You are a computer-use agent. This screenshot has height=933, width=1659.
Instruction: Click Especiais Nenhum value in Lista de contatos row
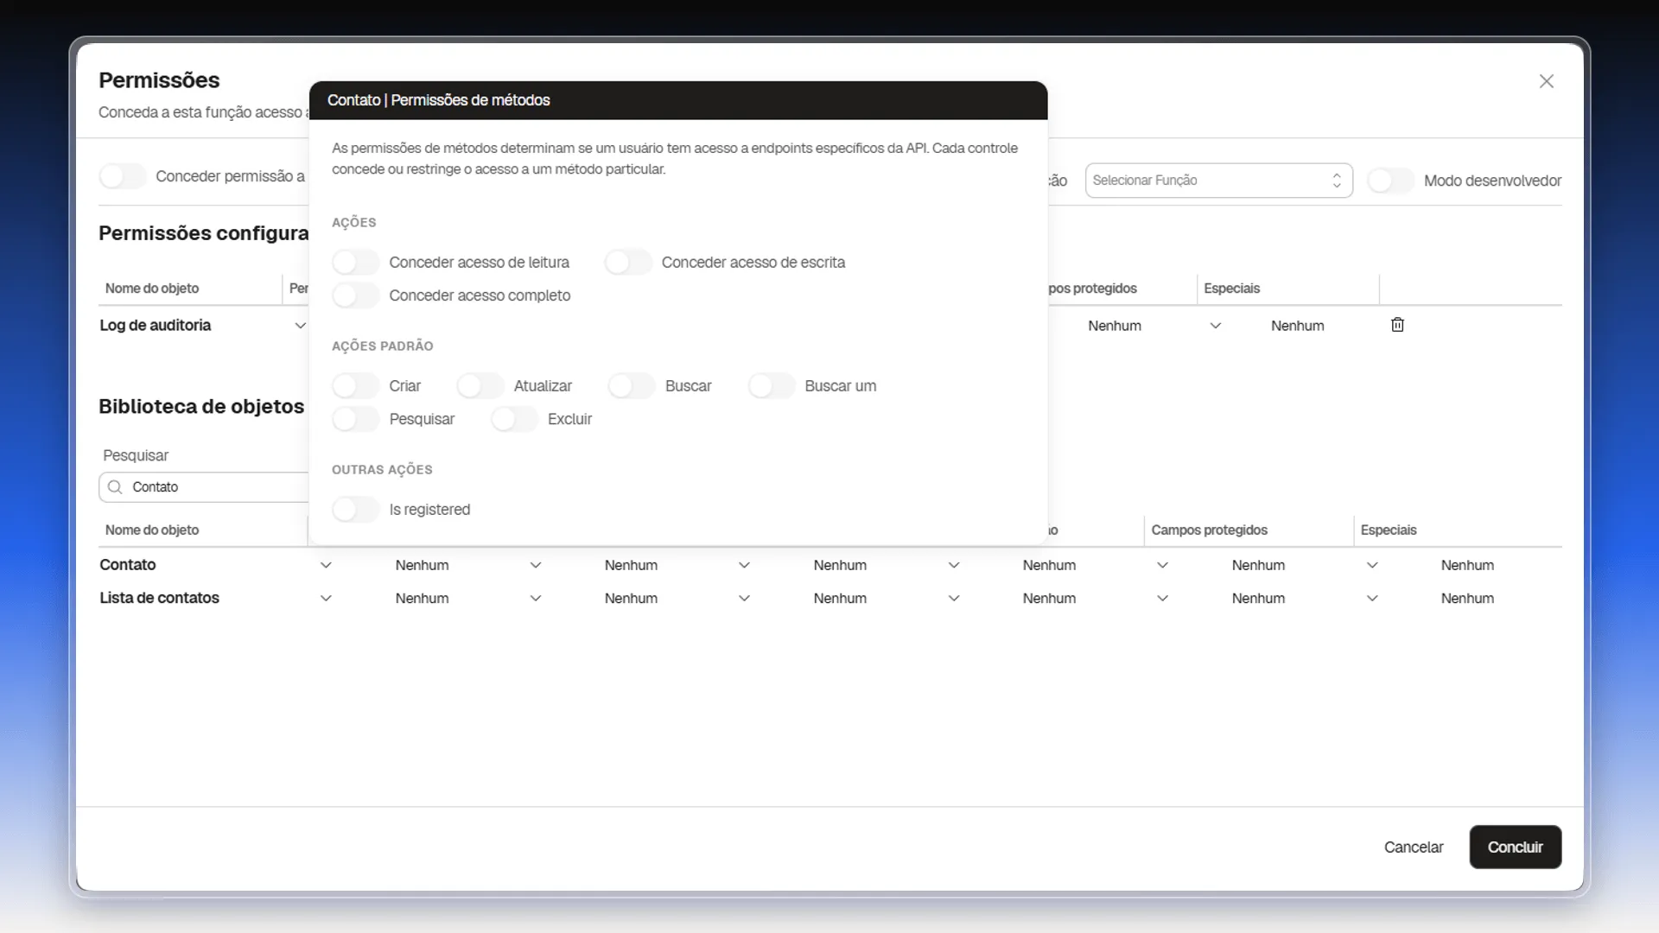tap(1467, 598)
